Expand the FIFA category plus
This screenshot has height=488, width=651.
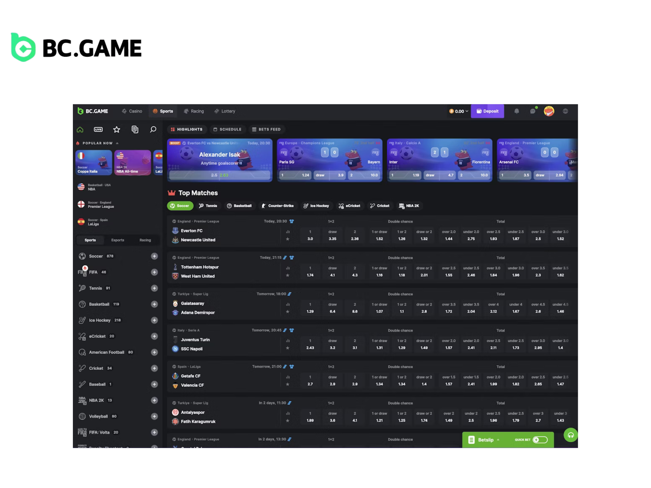click(154, 272)
